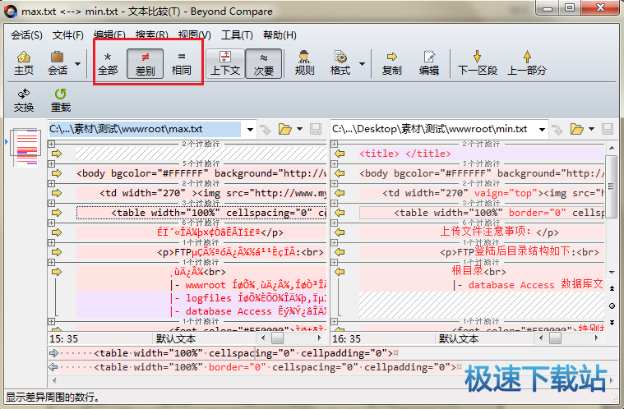Screen dimensions: 624x409
Task: Copy left table width line to right arrow
Action: [x=57, y=213]
